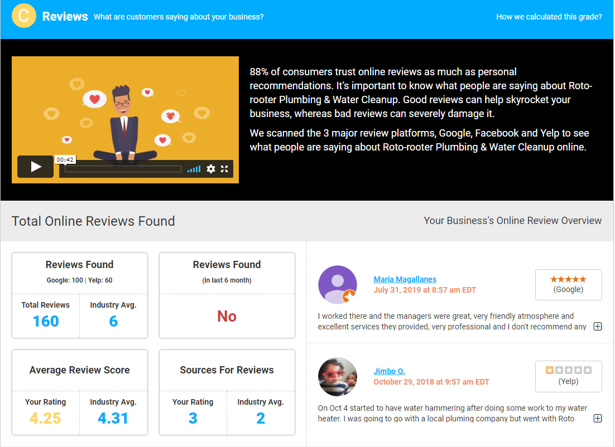Click 'Google: 100 | Yelp: 60' text

pos(79,280)
